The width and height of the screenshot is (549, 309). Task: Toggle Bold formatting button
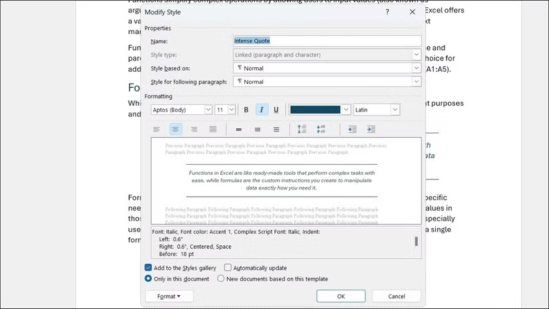tap(246, 110)
